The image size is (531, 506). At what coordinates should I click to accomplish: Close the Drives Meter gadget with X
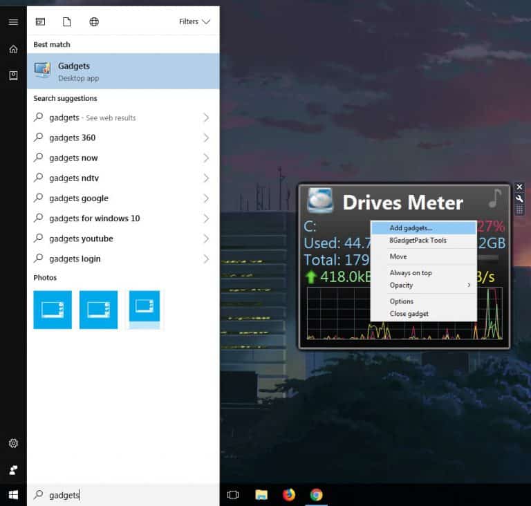tap(519, 187)
